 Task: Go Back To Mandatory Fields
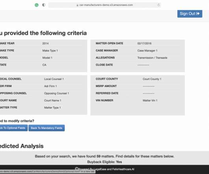coord(47,128)
